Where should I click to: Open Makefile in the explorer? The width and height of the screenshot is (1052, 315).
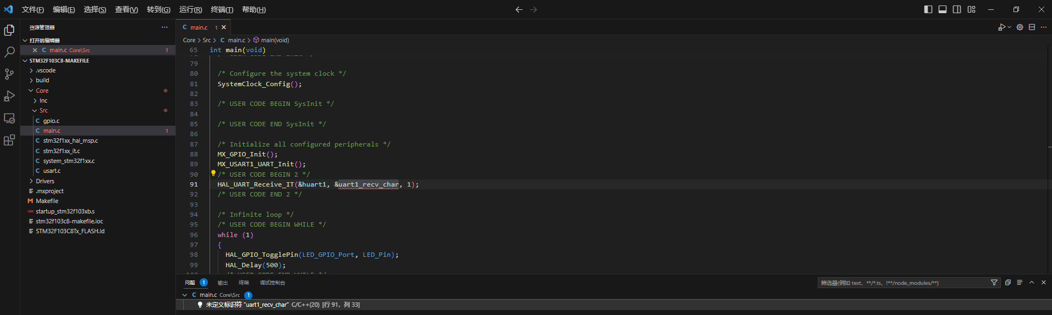pyautogui.click(x=47, y=201)
